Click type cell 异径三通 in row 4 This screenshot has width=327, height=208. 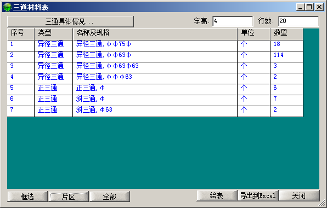point(53,79)
